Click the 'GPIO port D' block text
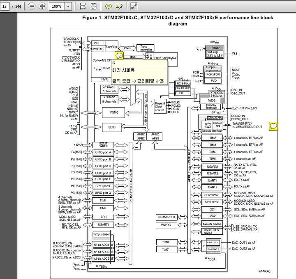The image size is (296, 279). pos(103,173)
